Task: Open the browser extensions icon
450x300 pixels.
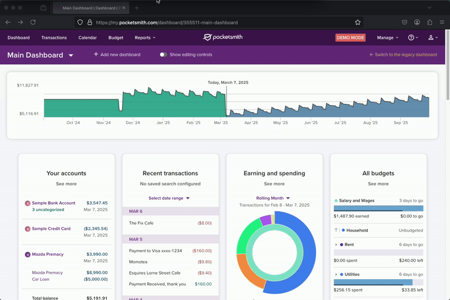Action: pyautogui.click(x=430, y=22)
